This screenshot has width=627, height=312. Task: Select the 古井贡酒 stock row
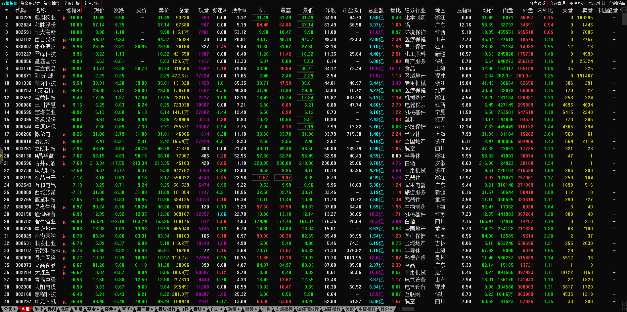point(45,163)
